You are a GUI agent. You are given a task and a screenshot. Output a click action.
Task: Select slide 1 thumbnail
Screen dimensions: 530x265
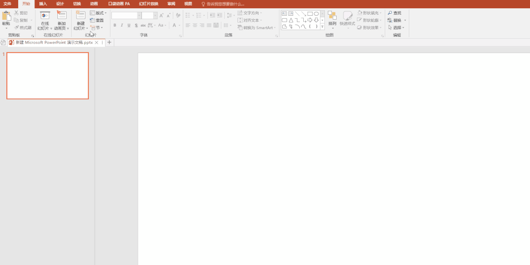(x=48, y=76)
